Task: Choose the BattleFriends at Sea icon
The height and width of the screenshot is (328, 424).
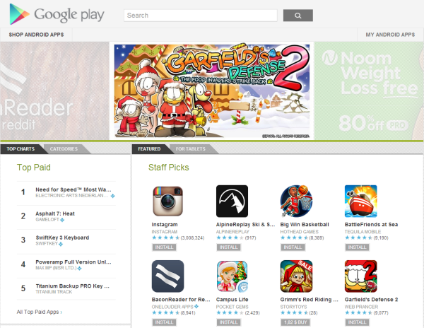Action: coord(360,201)
